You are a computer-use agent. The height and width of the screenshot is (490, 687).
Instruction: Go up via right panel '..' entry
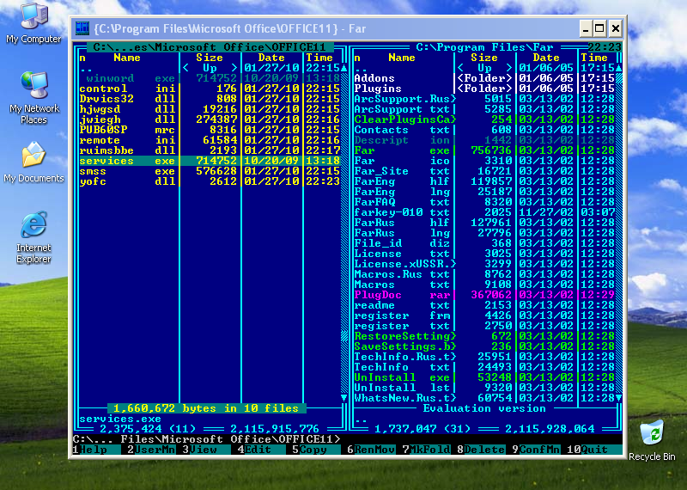(x=484, y=68)
